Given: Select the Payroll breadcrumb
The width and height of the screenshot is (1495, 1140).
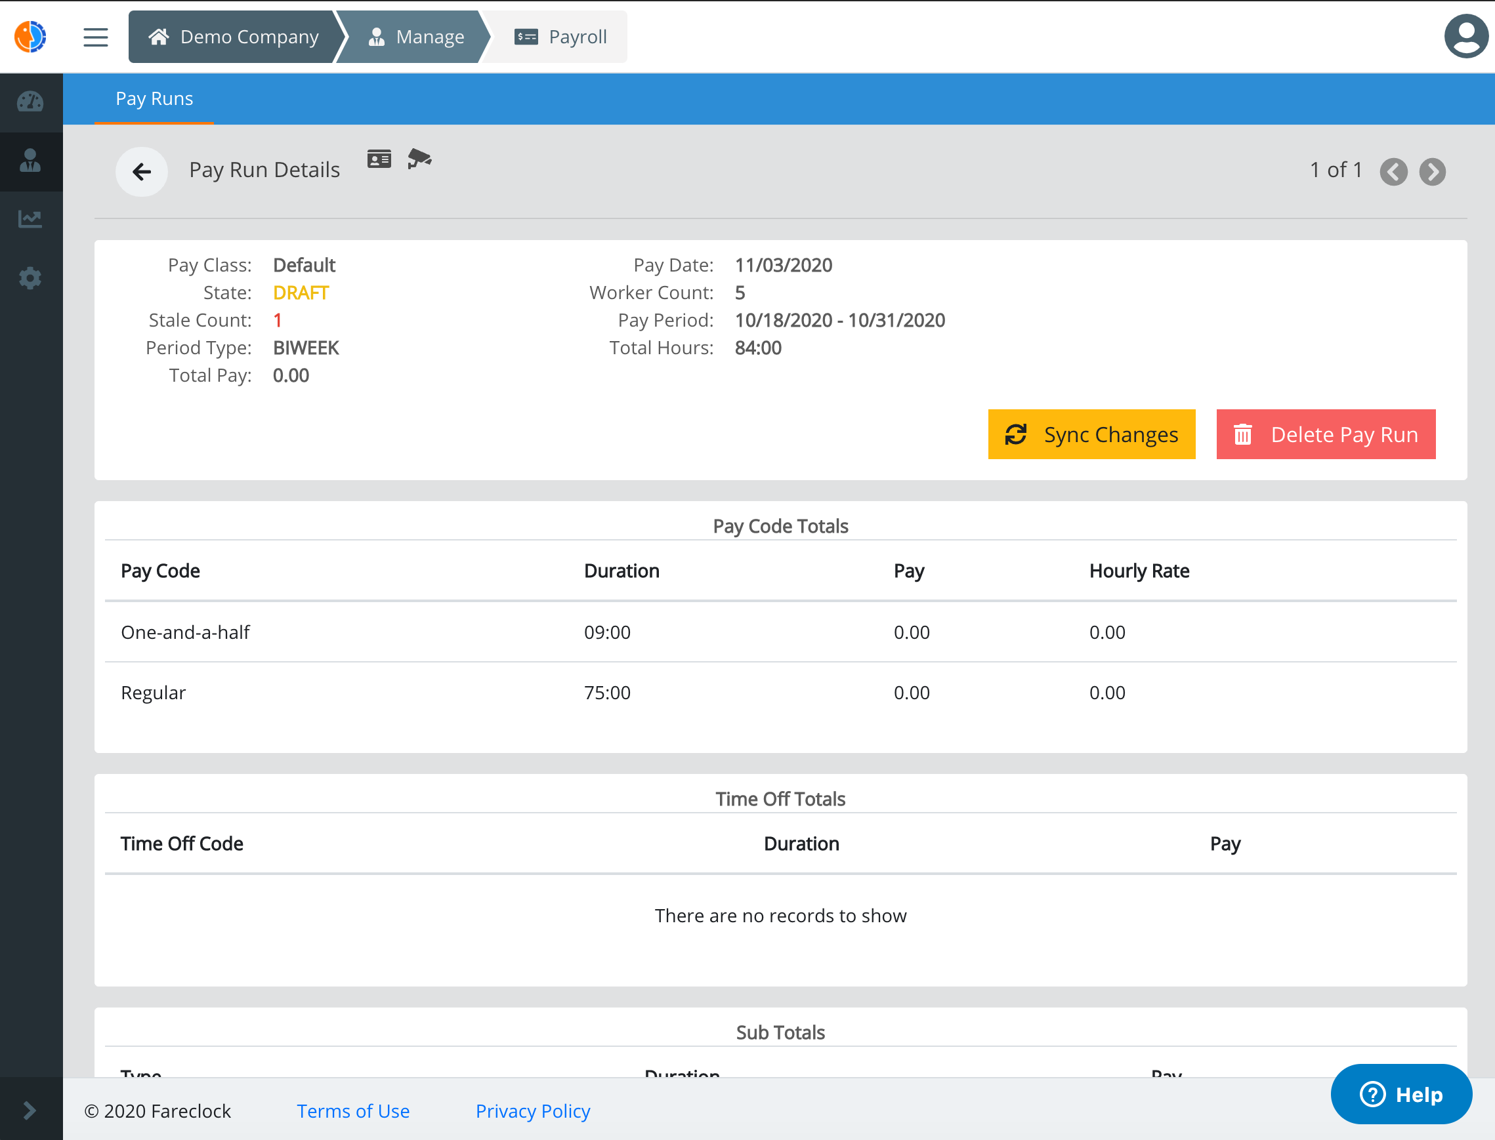Looking at the screenshot, I should click(560, 37).
